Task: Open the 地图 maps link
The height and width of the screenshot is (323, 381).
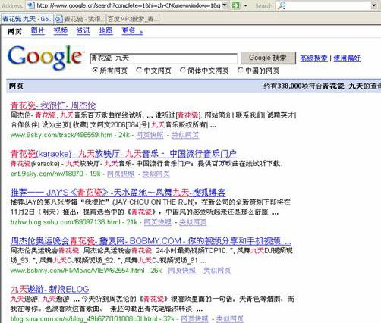Action: pos(105,30)
